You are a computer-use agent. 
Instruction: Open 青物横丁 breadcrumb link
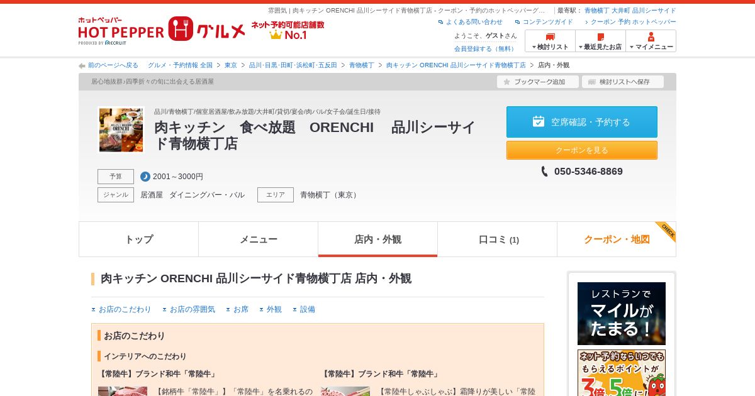(x=361, y=65)
